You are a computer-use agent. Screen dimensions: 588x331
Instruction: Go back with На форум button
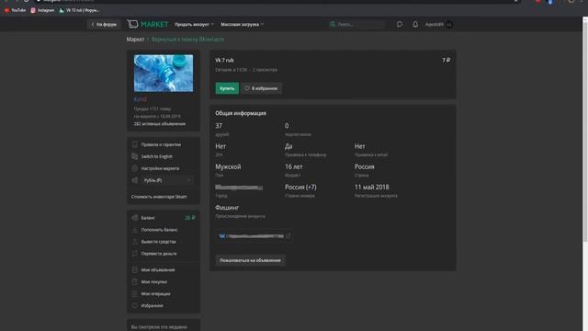coord(104,25)
